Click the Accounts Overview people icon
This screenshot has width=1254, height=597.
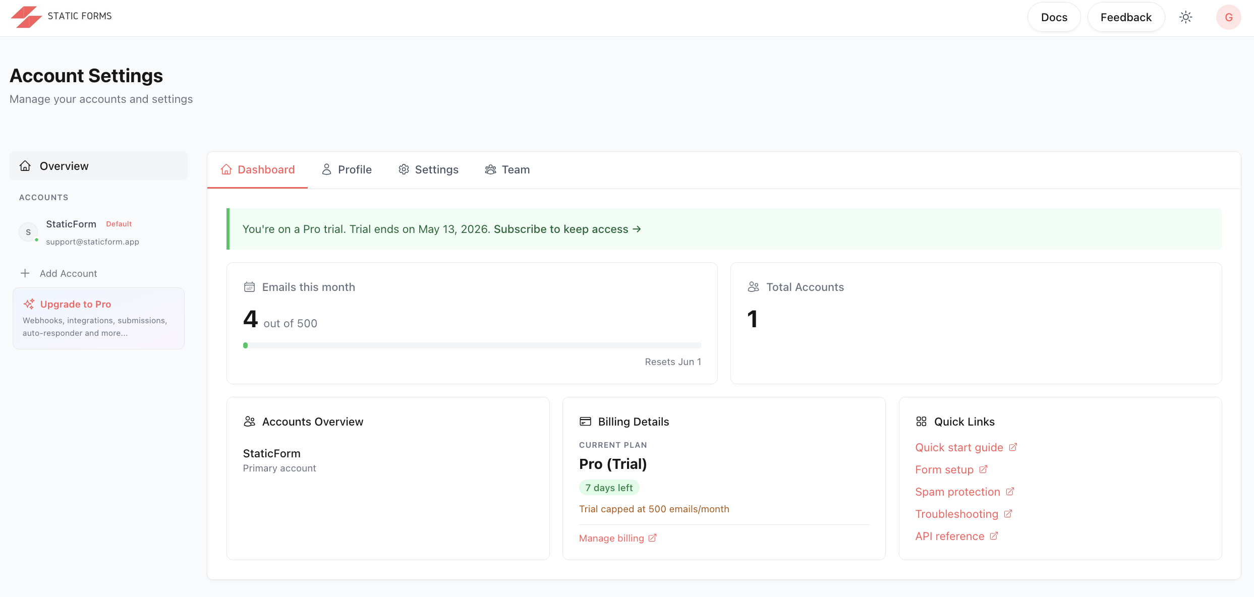[249, 422]
